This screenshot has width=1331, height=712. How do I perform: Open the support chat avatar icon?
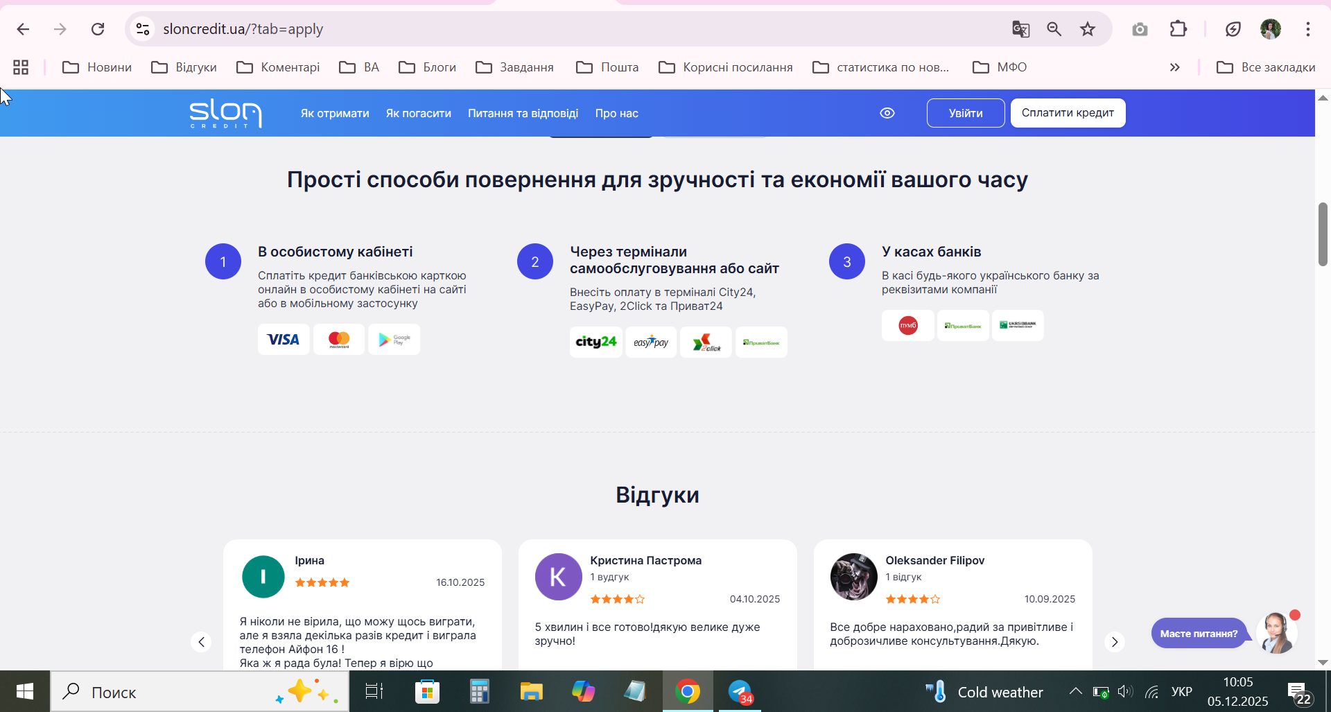1276,633
